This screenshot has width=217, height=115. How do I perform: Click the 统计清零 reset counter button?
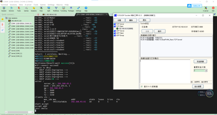coord(198,86)
